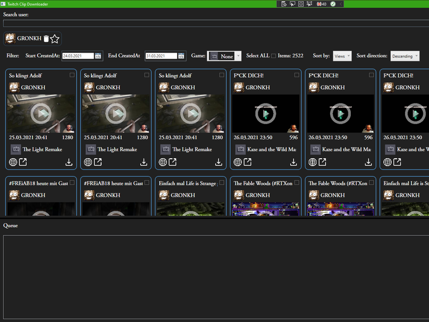Click the Start CreatedAt date field 24.03.2021
Screen dimensions: 429x322
78,56
